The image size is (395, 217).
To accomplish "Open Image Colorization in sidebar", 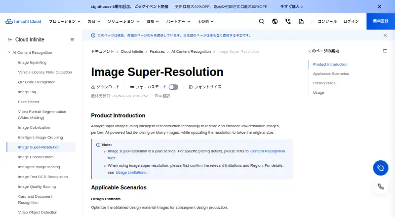I will pyautogui.click(x=34, y=128).
